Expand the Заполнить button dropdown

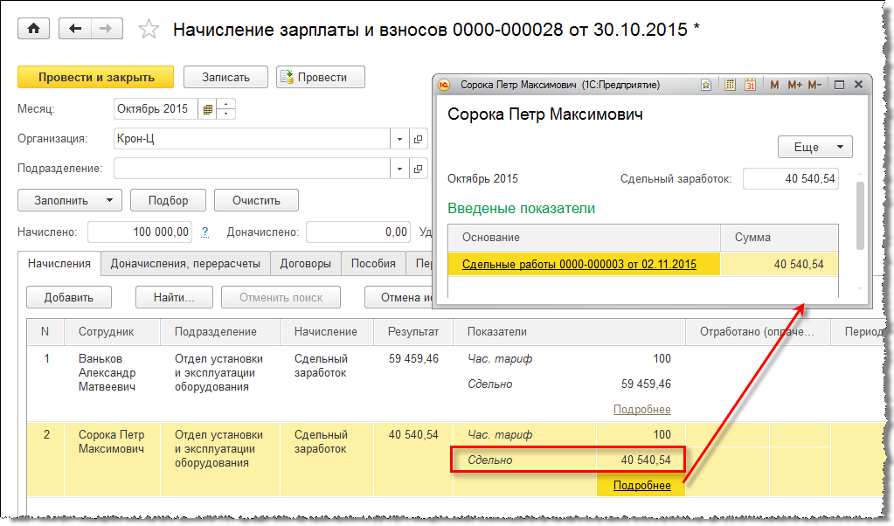pyautogui.click(x=109, y=200)
